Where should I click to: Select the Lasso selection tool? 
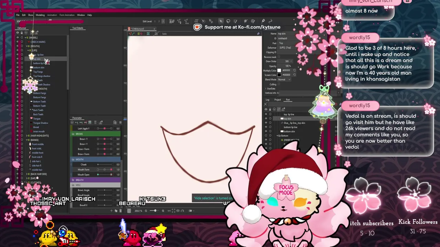[x=228, y=21]
